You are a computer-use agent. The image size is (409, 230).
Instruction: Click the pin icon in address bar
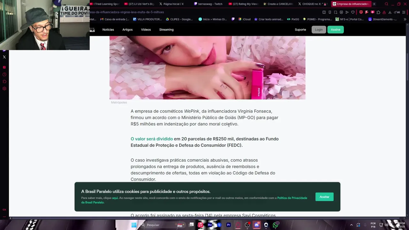[x=330, y=12]
